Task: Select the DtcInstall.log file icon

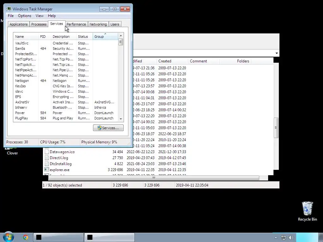Action: (47, 164)
